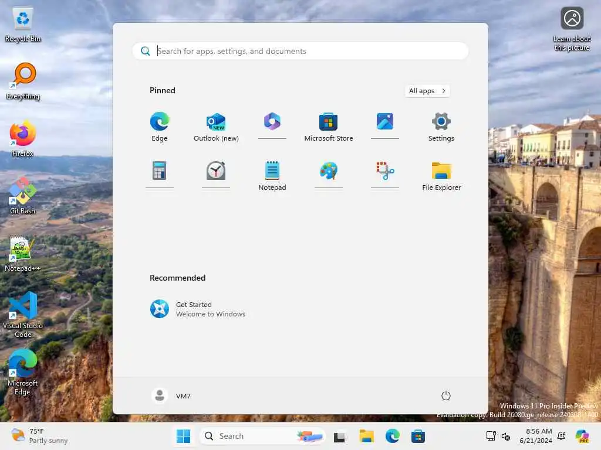601x450 pixels.
Task: Select the Everything desktop shortcut
Action: coord(23,81)
